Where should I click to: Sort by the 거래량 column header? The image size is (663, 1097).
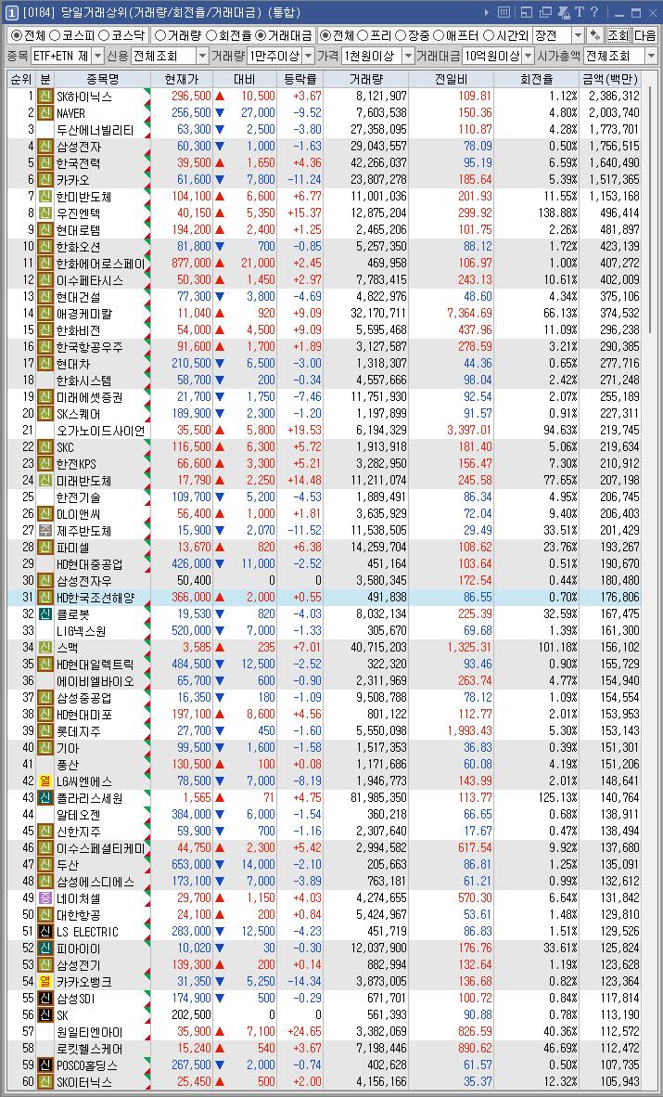point(365,80)
